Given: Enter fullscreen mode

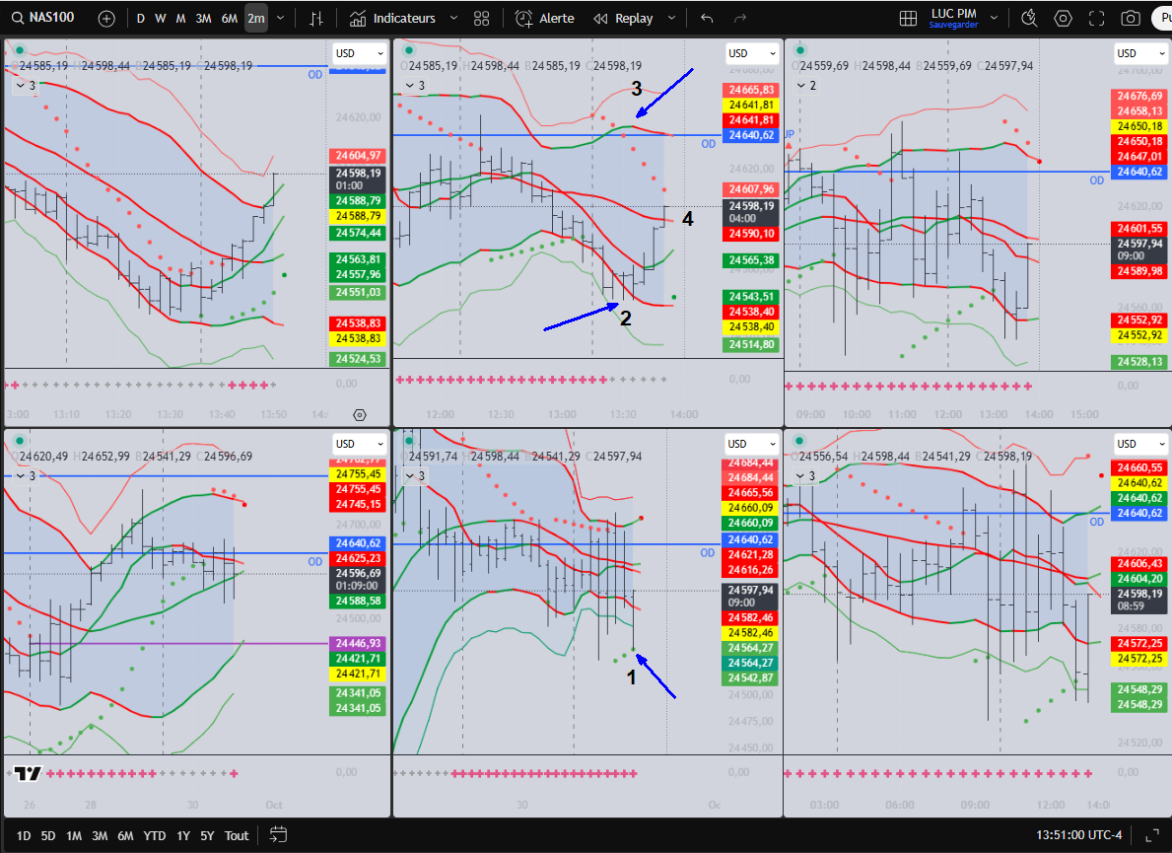Looking at the screenshot, I should click(x=1096, y=18).
